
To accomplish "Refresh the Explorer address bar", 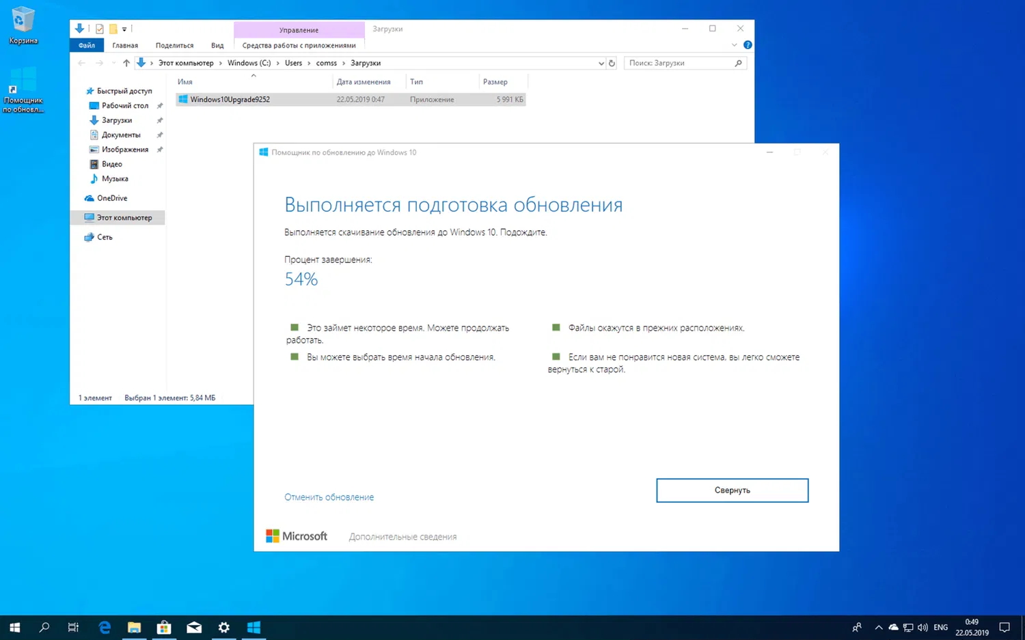I will click(612, 63).
